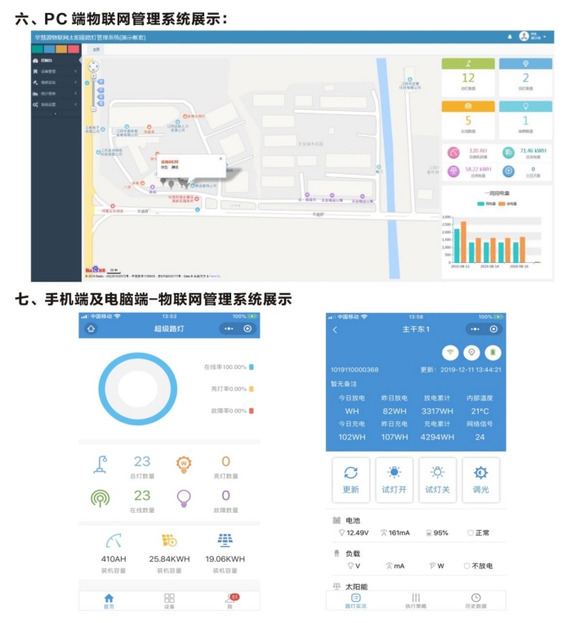Open the 维修巡检 sidebar menu
The image size is (571, 623).
point(56,82)
